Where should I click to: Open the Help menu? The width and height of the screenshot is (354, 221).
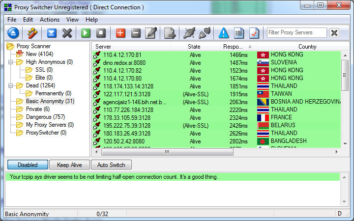click(x=91, y=20)
